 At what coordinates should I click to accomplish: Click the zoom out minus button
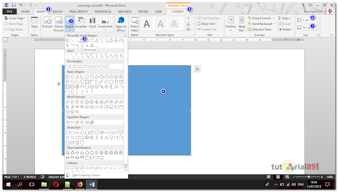294,177
